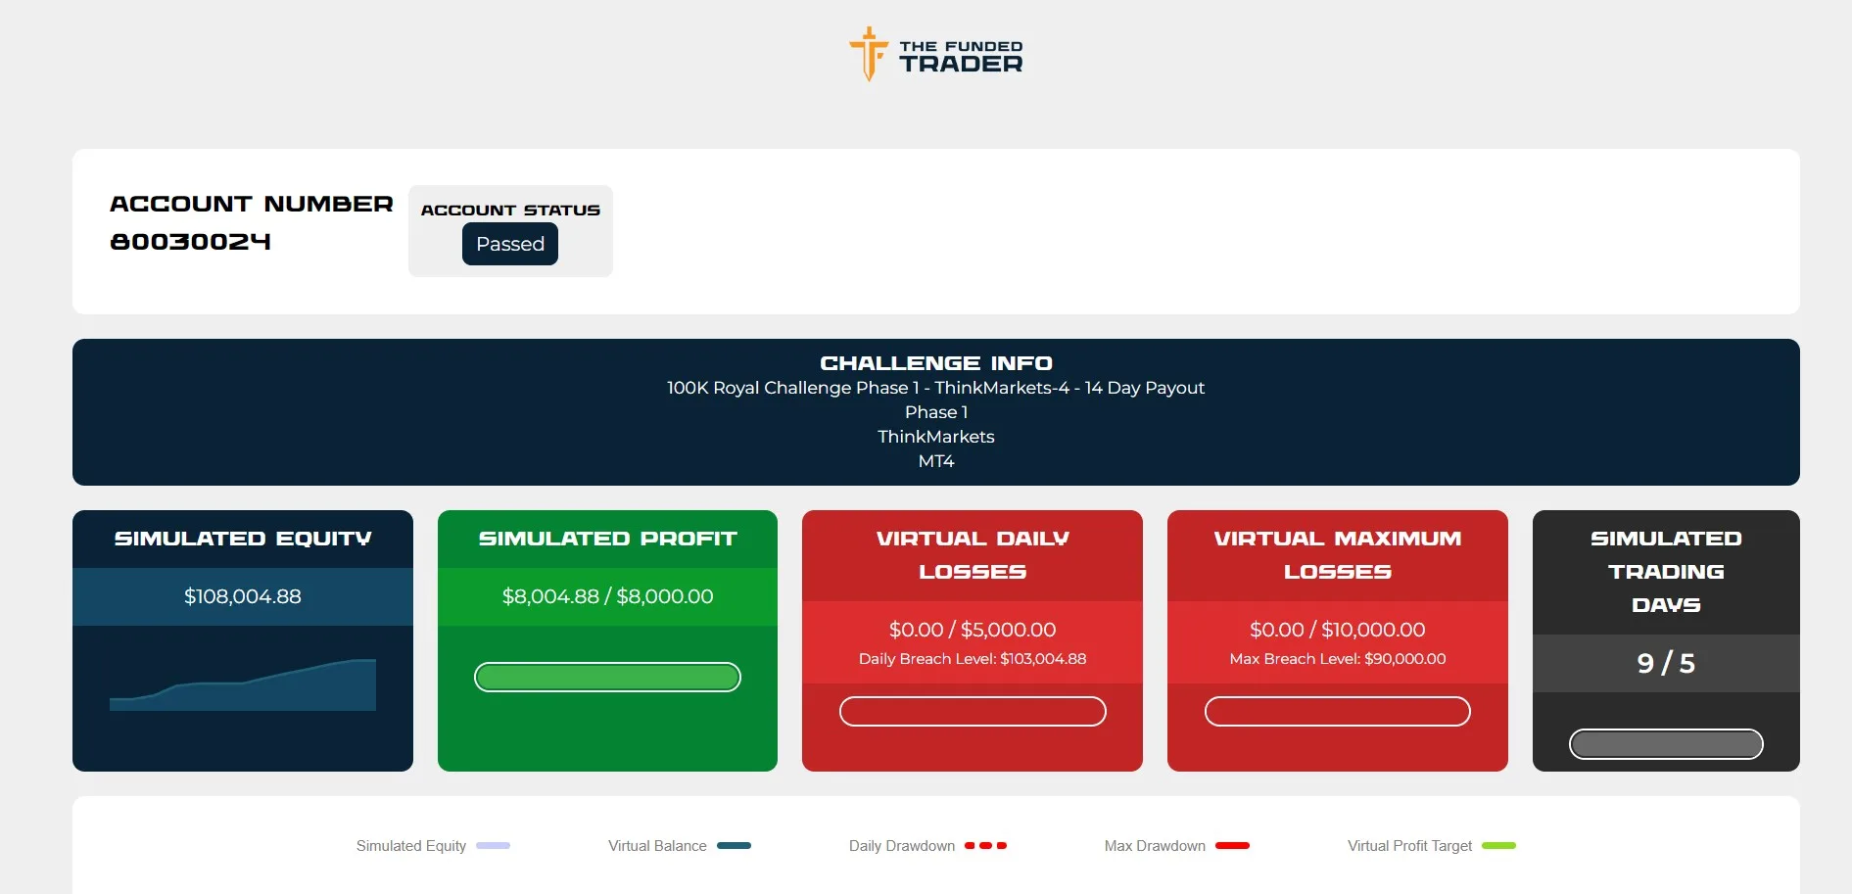Click the account number 80030024
This screenshot has height=894, width=1852.
pyautogui.click(x=190, y=242)
